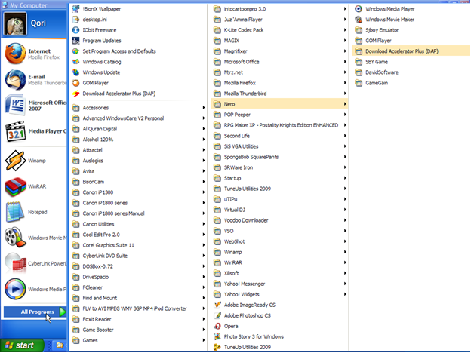The height and width of the screenshot is (353, 471).
Task: Expand the K-Lite Codec Pack submenu arrow
Action: [x=345, y=30]
